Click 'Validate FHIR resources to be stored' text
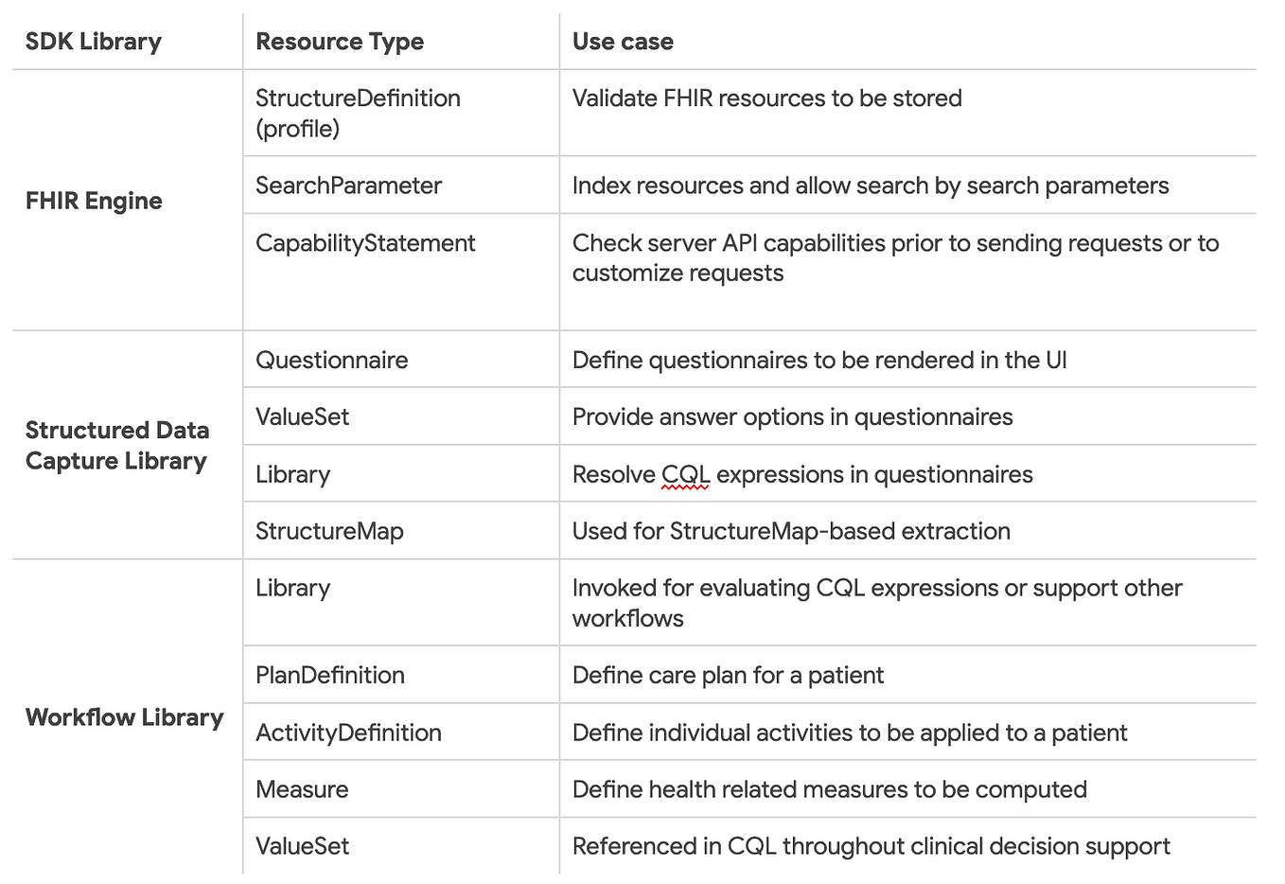 pos(767,98)
